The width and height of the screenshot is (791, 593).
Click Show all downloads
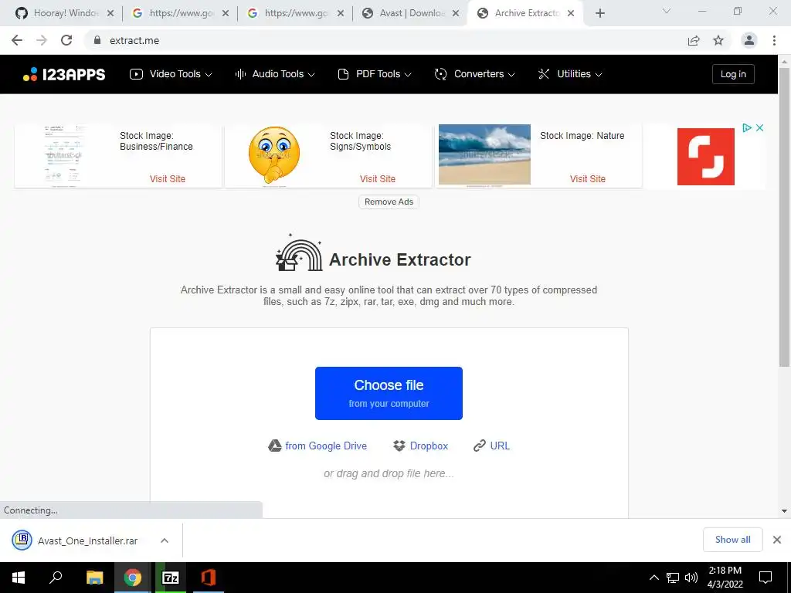coord(732,540)
